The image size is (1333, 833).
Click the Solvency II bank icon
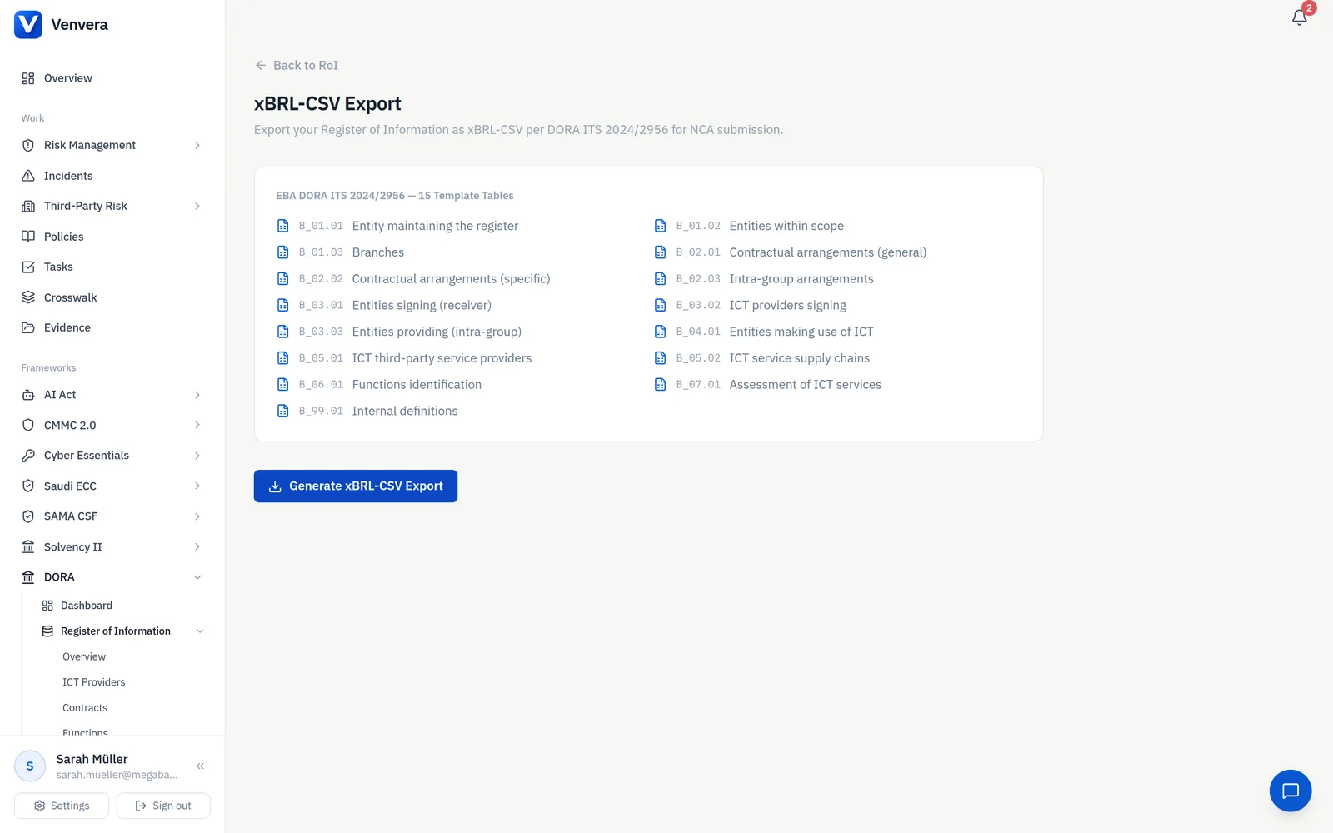[x=28, y=546]
